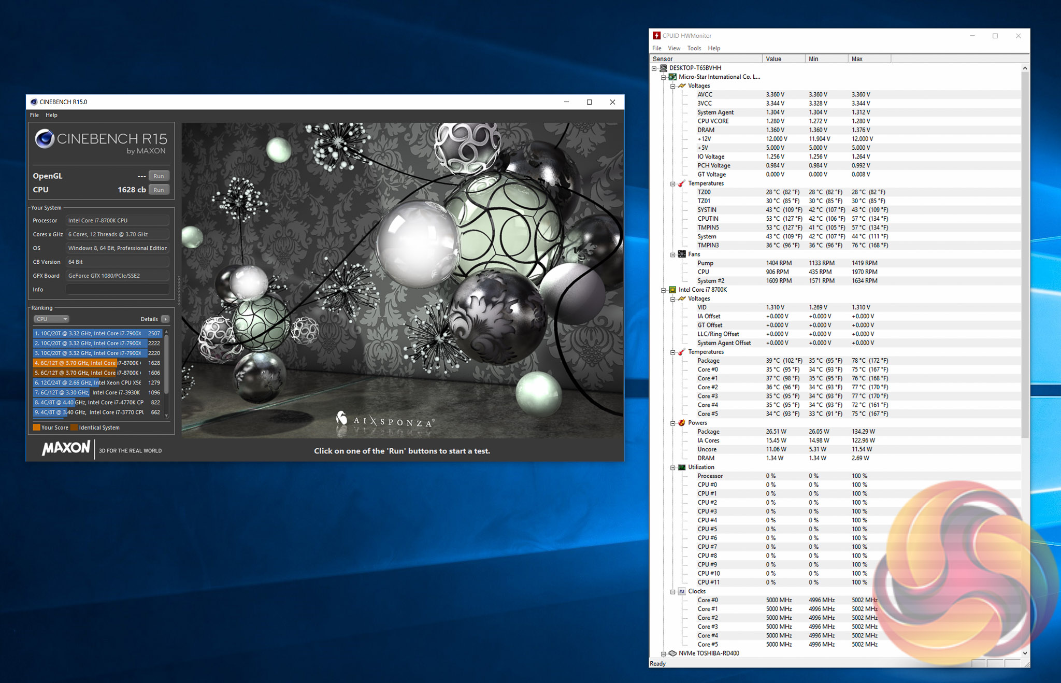
Task: Open the Tools menu in HWMonitor
Action: coord(694,48)
